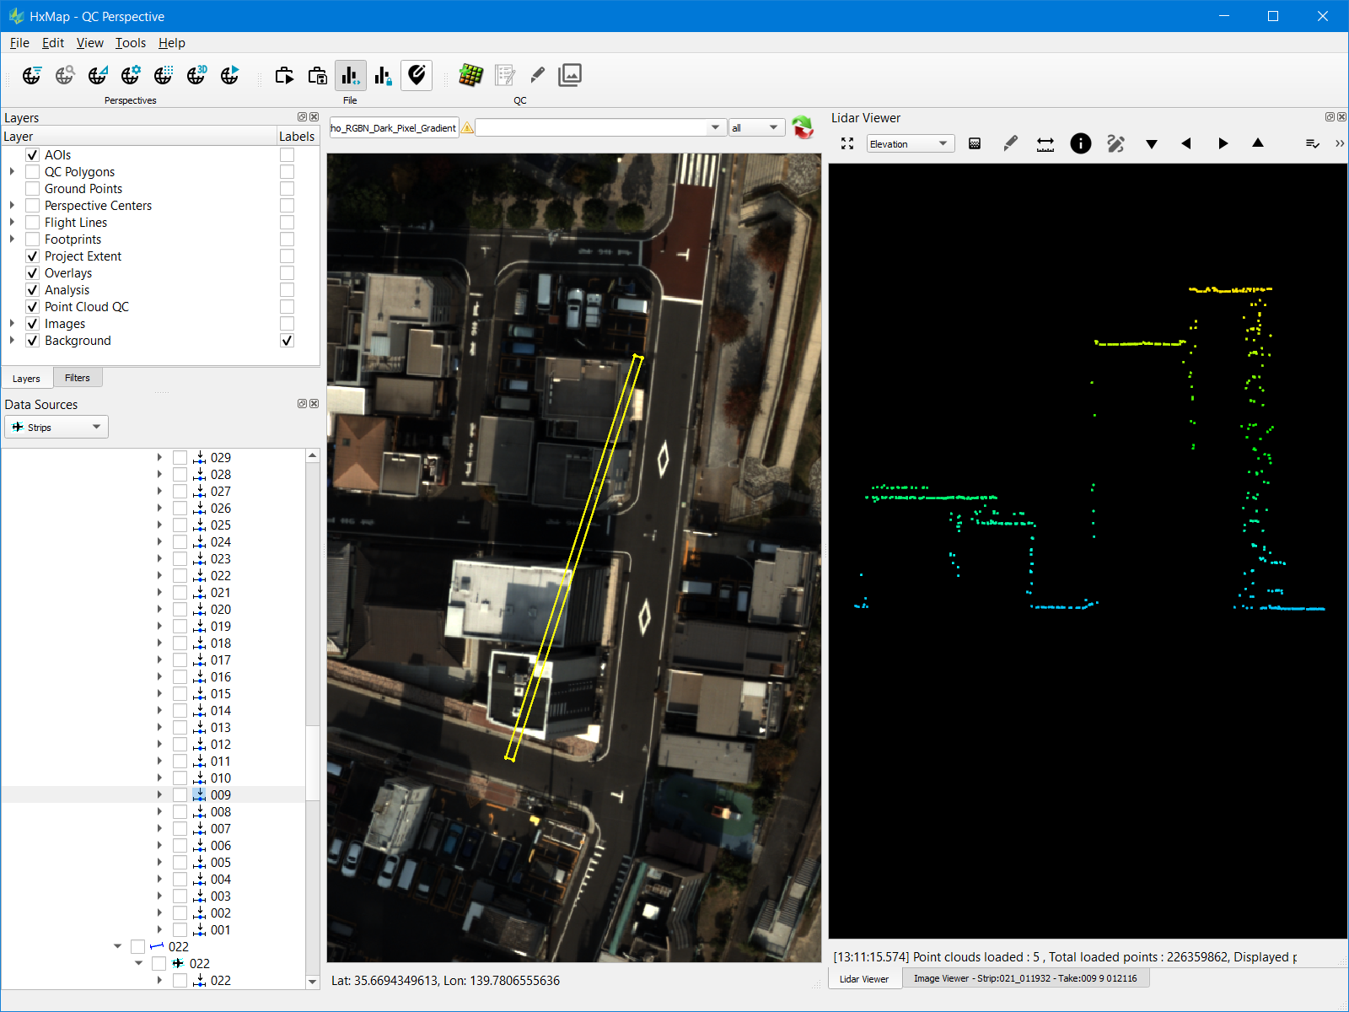
Task: Toggle the Background layer labels checkbox
Action: click(287, 341)
